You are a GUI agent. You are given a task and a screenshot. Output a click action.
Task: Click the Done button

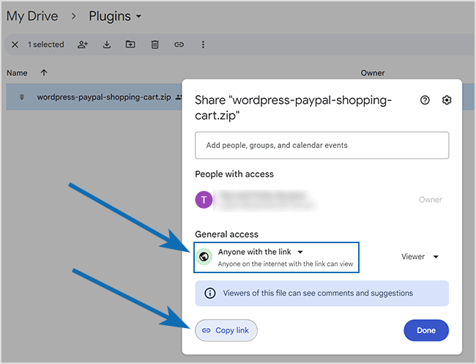click(426, 330)
